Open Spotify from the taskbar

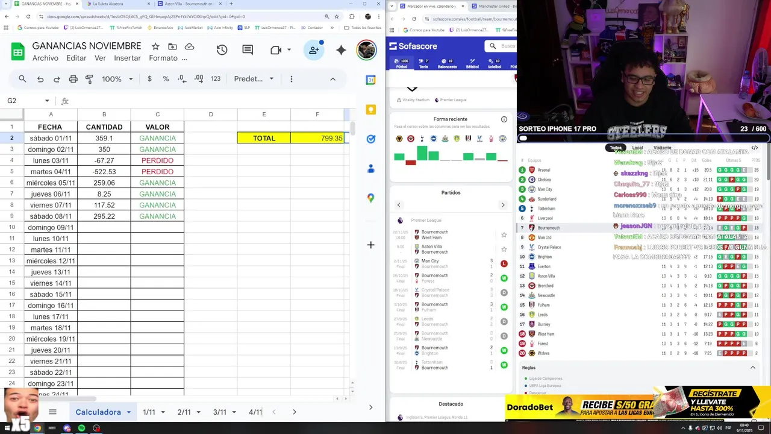pos(81,429)
